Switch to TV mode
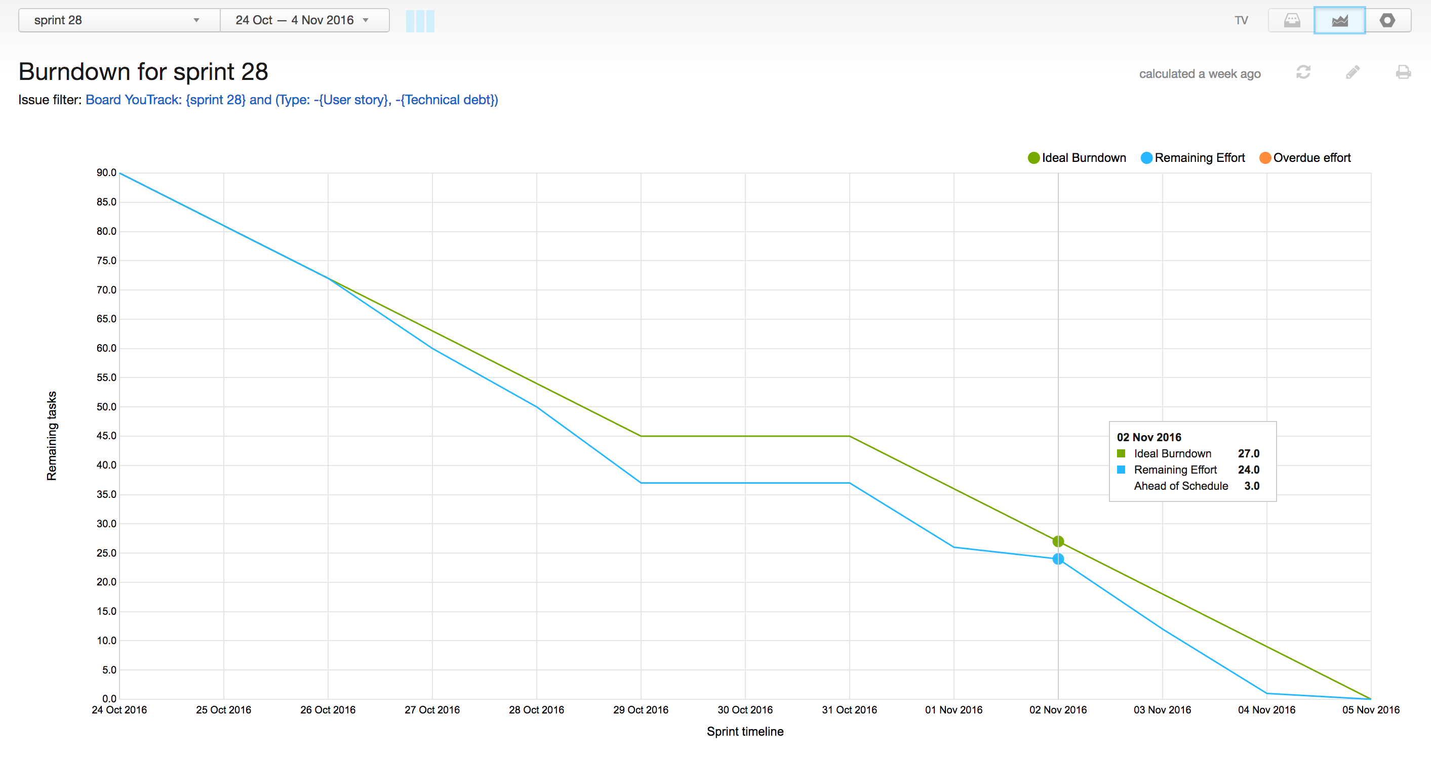This screenshot has height=760, width=1431. tap(1241, 21)
